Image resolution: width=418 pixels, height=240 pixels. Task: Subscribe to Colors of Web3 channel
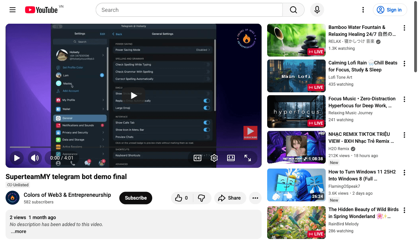click(136, 198)
